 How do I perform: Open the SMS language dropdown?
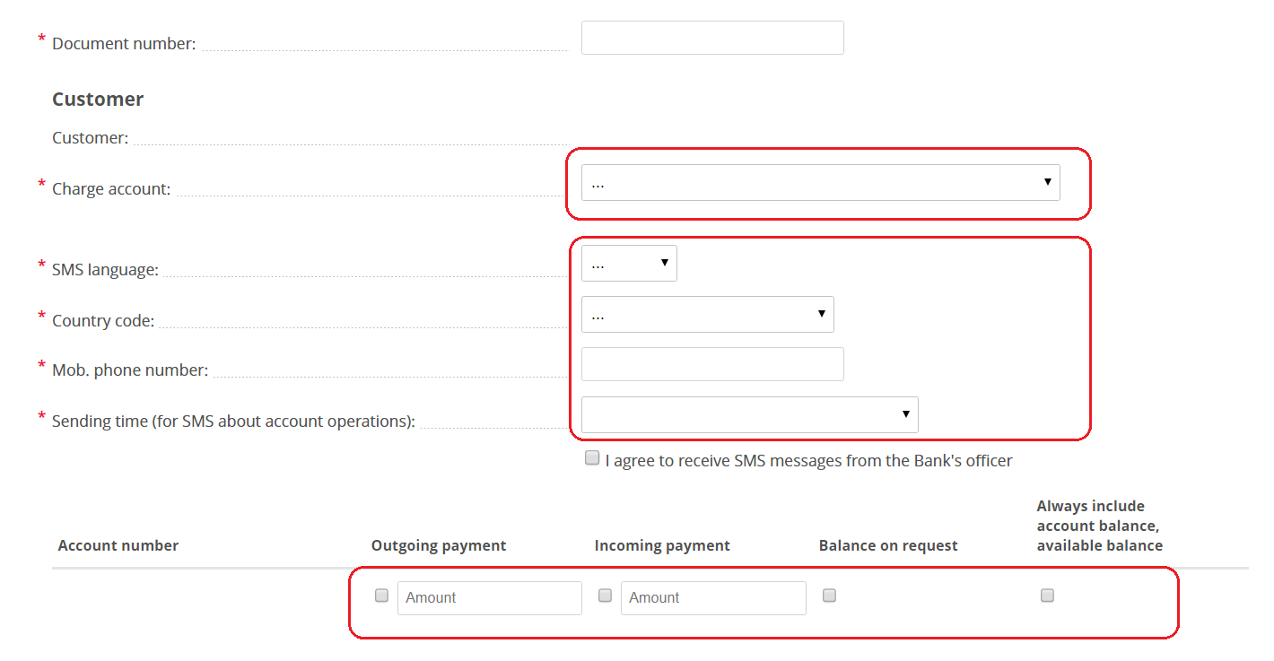click(628, 263)
